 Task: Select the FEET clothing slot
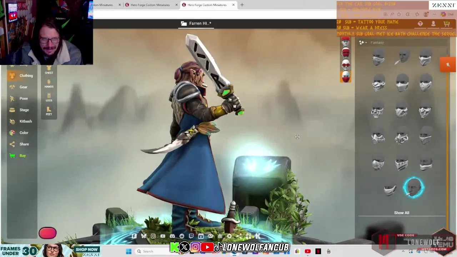point(49,111)
